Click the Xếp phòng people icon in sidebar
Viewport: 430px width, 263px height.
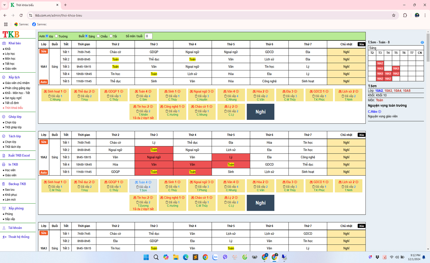click(4, 208)
